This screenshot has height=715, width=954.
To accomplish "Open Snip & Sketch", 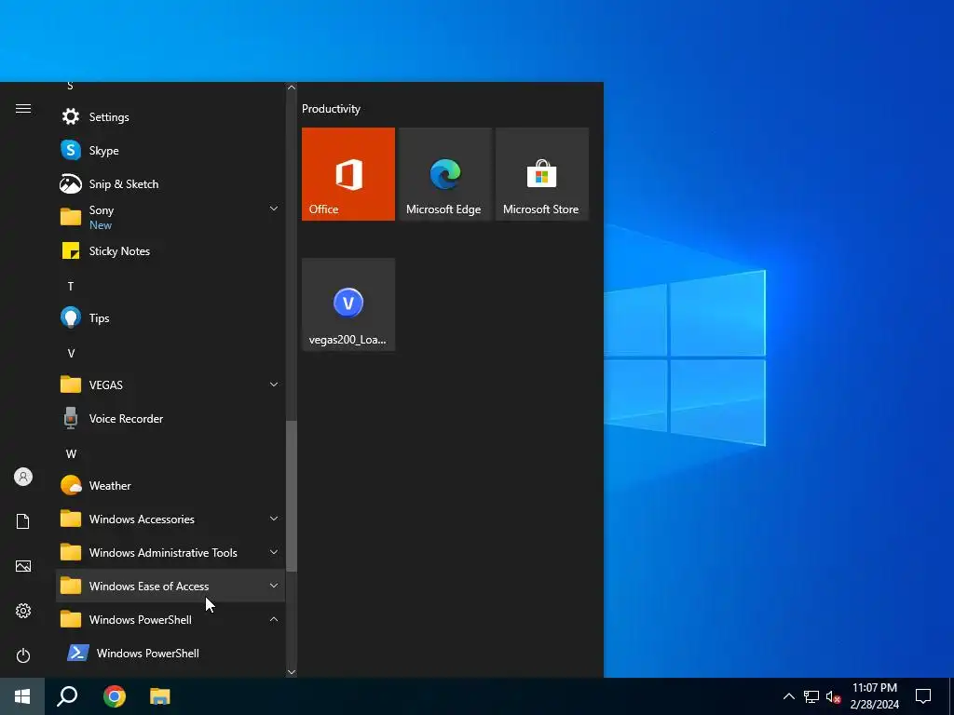I will (170, 183).
